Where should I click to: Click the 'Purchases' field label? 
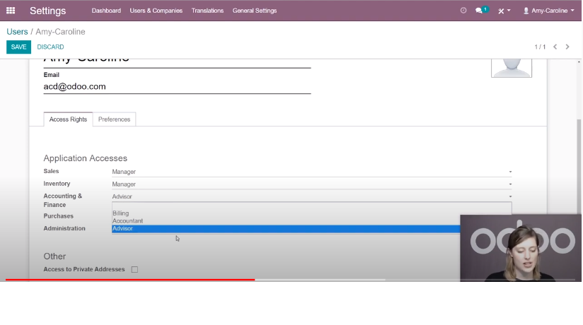[x=59, y=216]
